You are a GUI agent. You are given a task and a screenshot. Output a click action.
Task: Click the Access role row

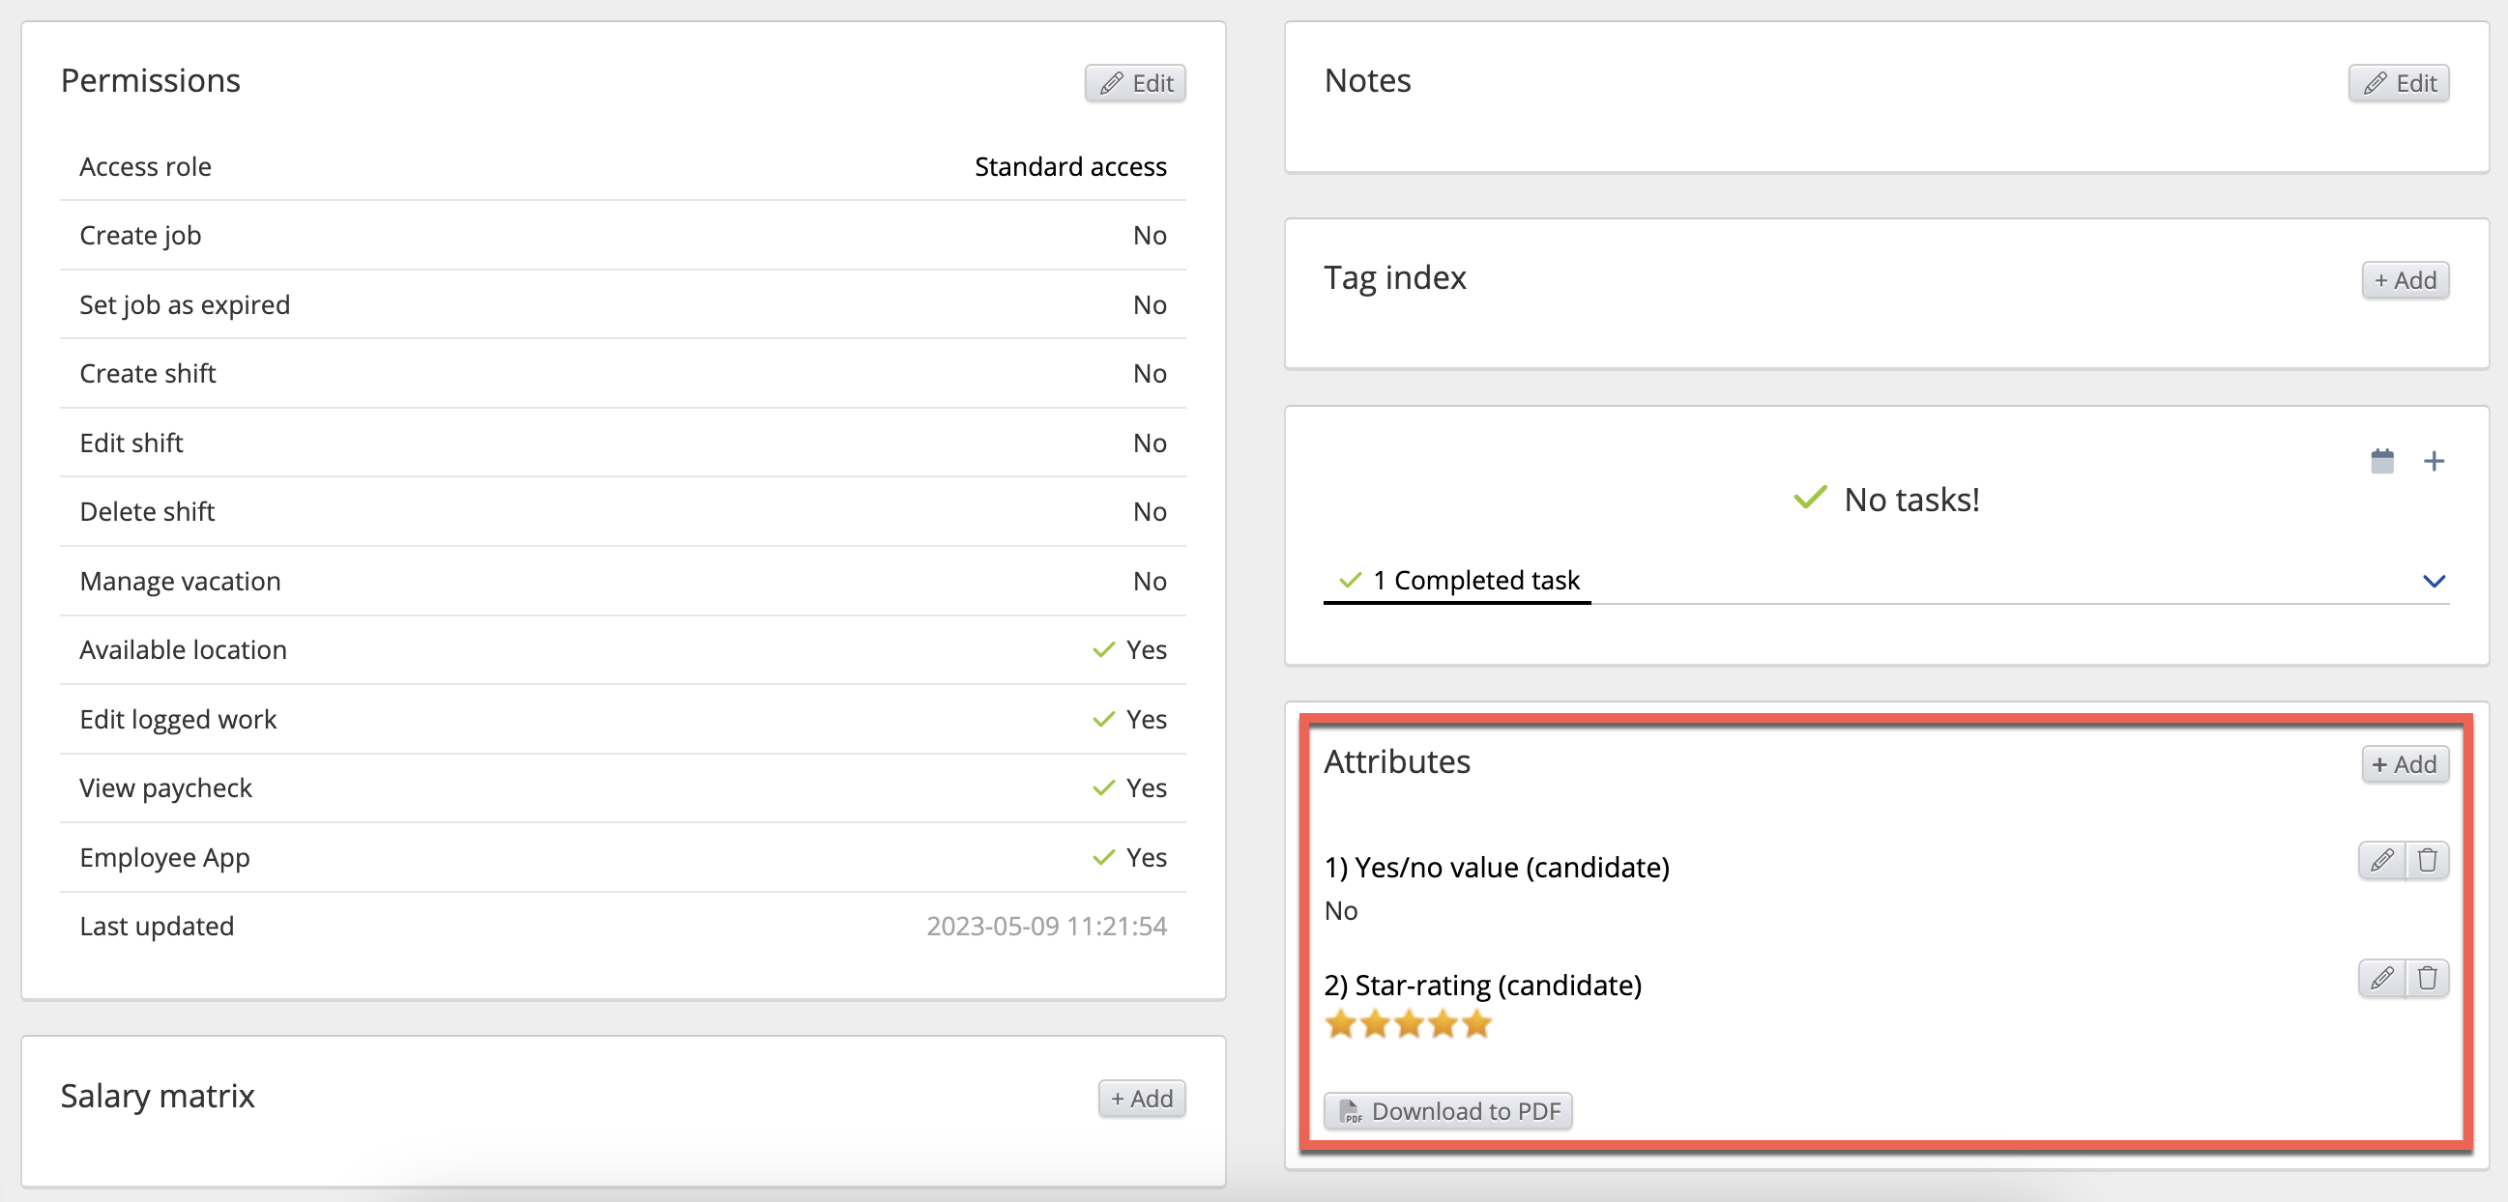pos(623,166)
